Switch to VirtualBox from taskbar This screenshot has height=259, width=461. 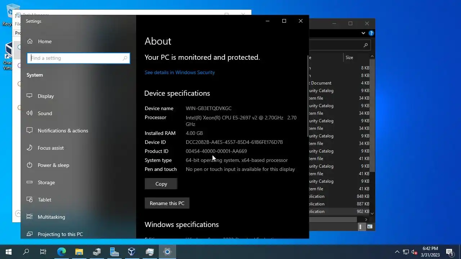pyautogui.click(x=132, y=252)
